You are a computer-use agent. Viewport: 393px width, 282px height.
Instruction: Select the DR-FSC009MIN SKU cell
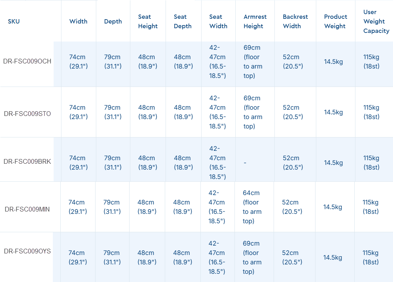pos(27,209)
